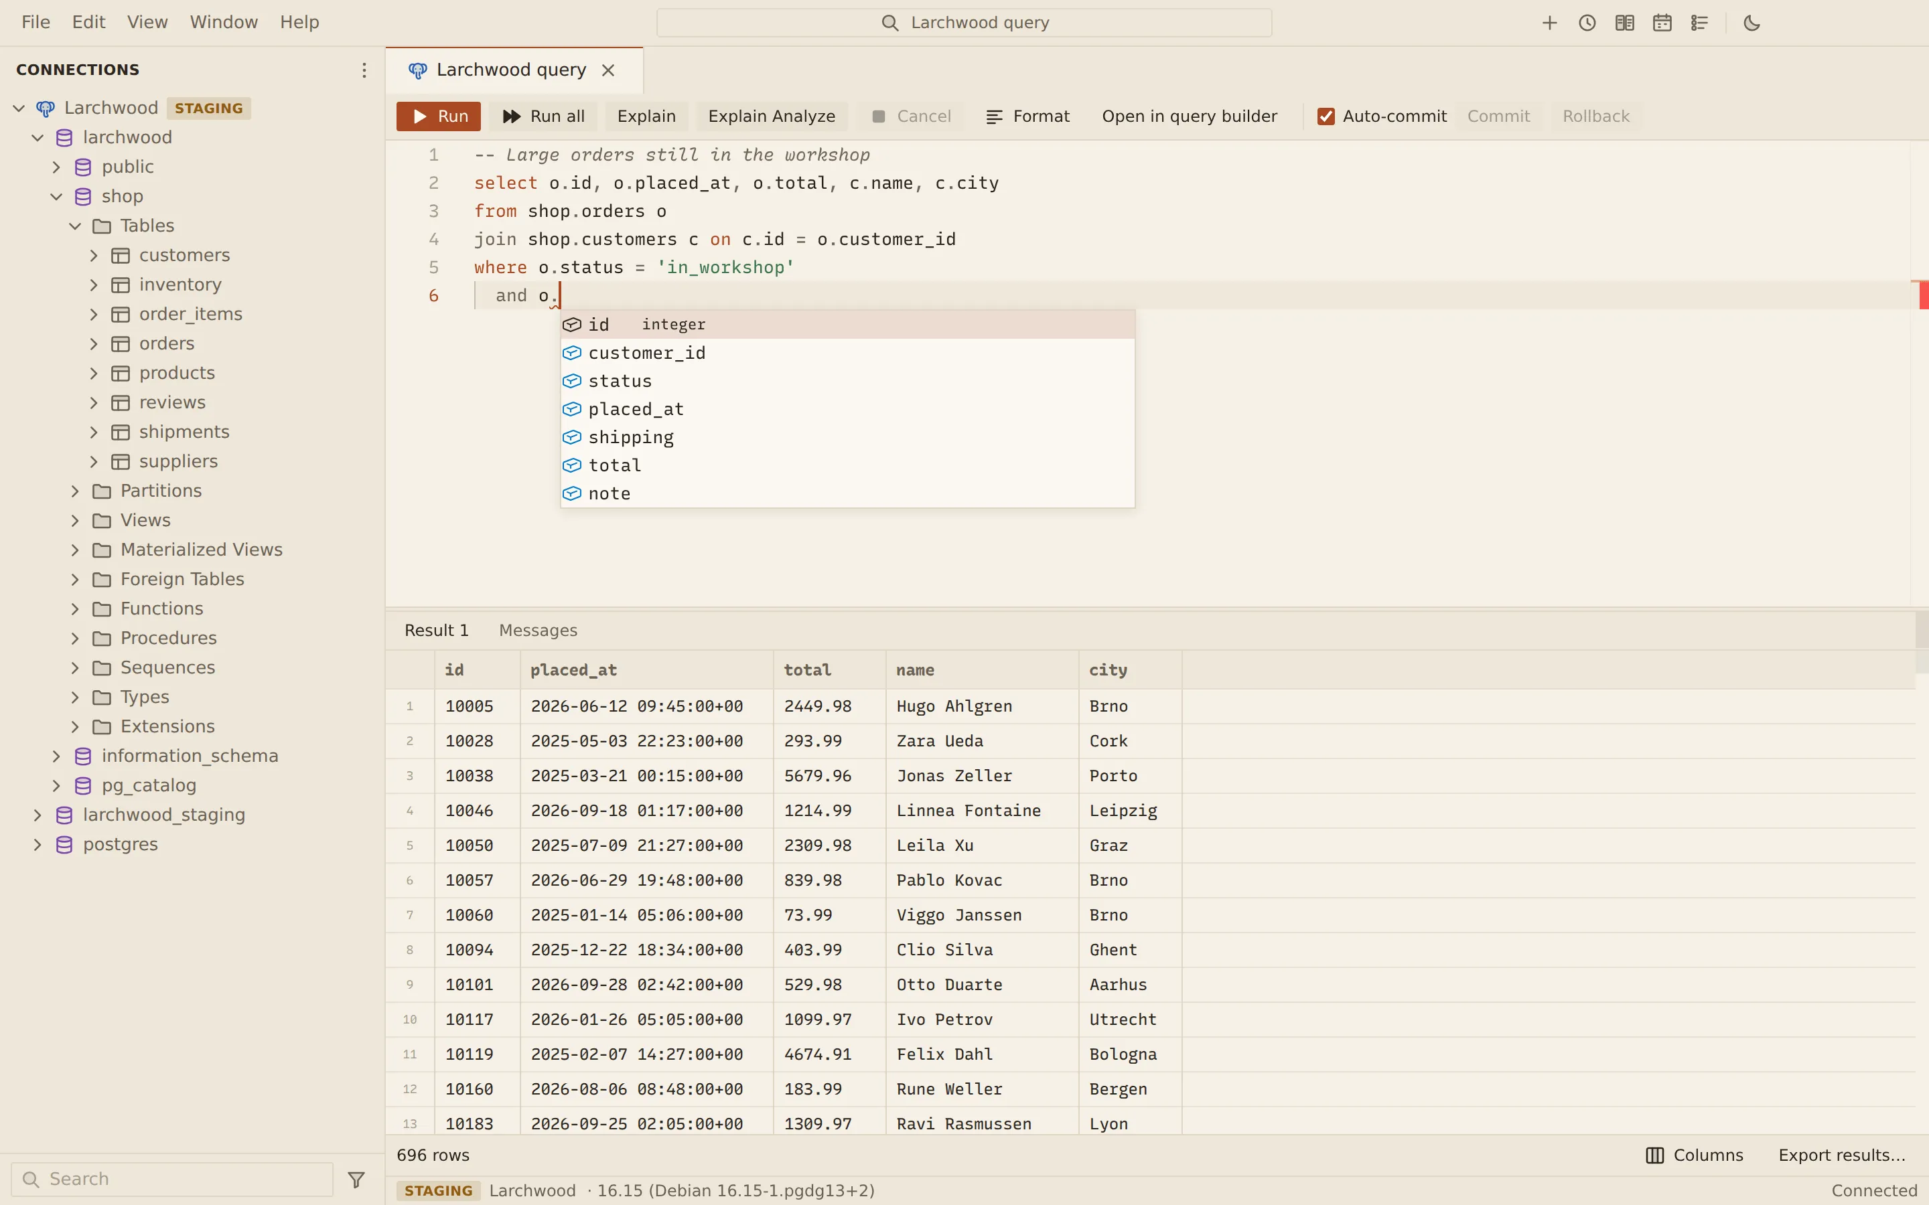Click the customers table icon
Viewport: 1929px width, 1205px height.
(121, 256)
